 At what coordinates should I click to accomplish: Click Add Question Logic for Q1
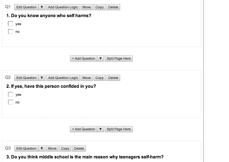[63, 7]
